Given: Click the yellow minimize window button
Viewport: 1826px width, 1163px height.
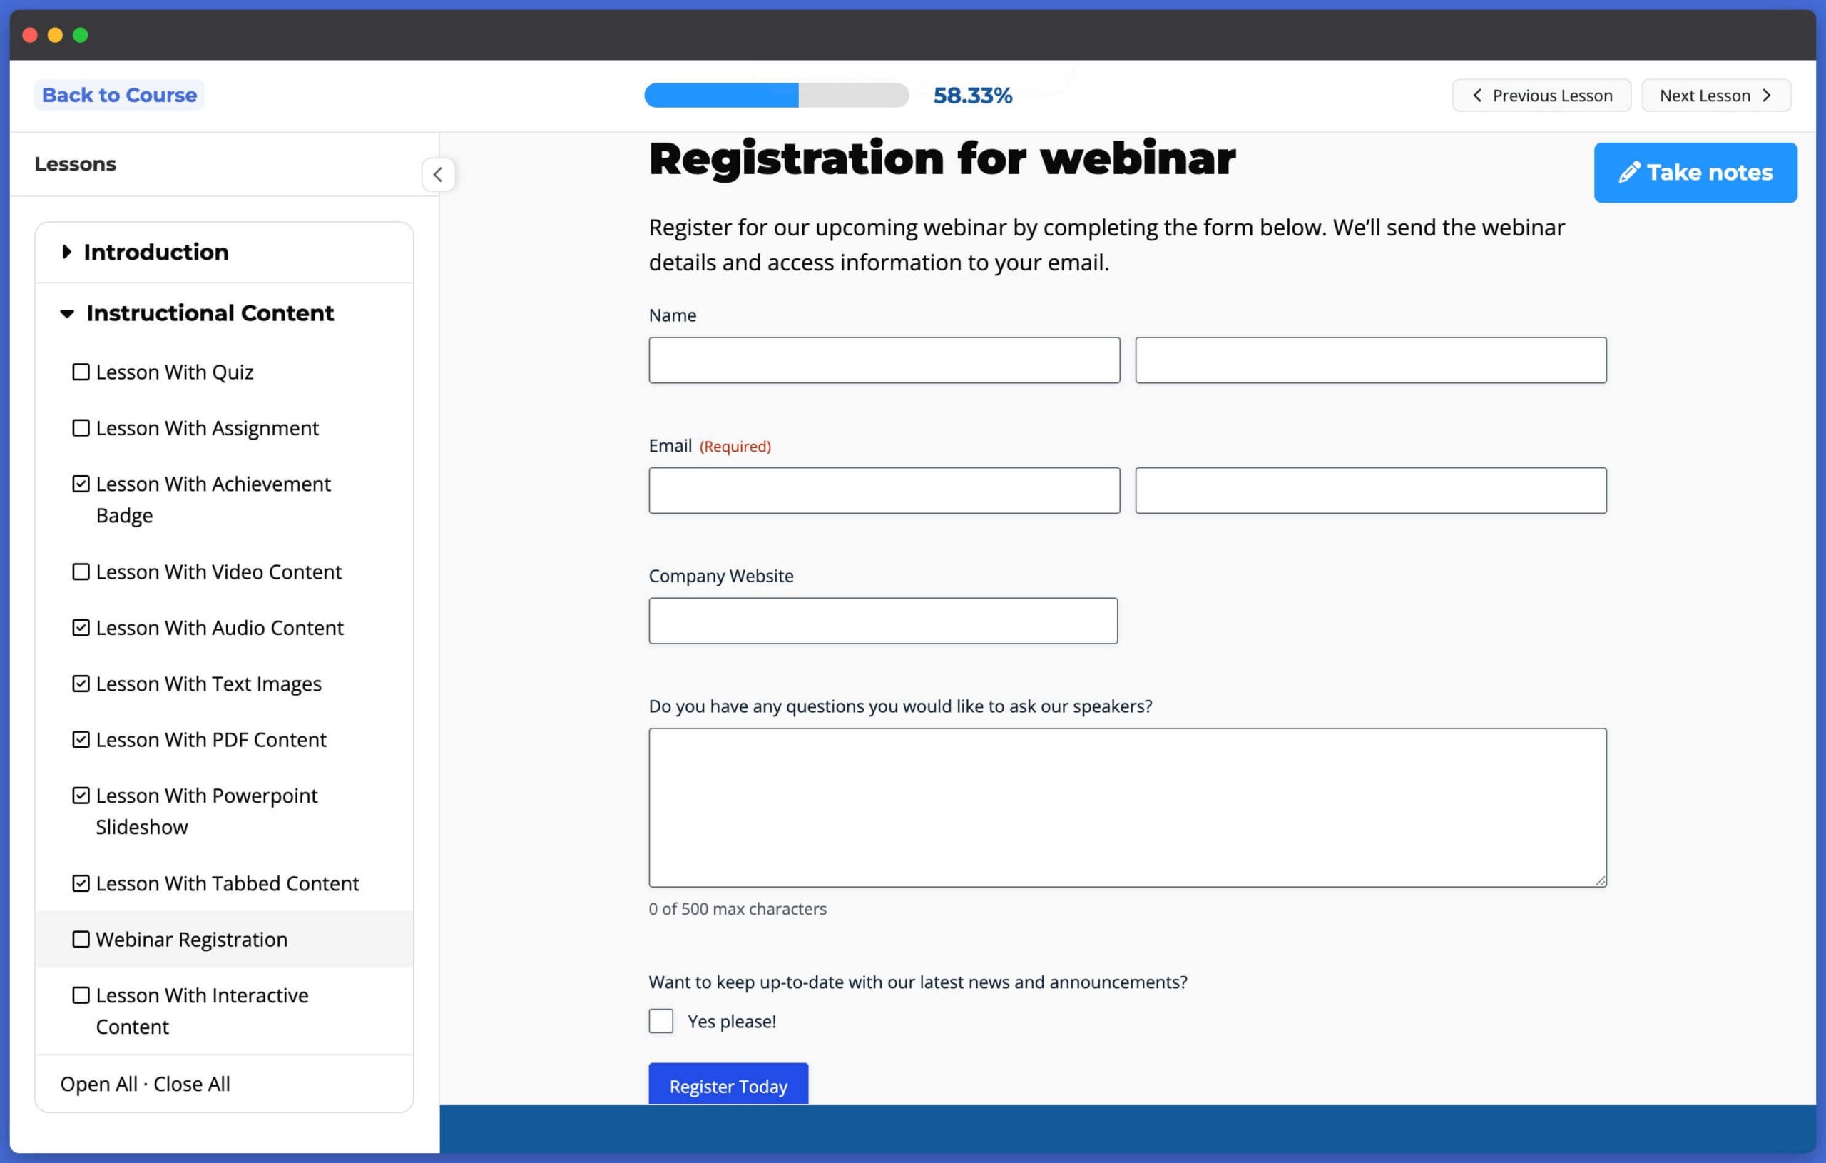Looking at the screenshot, I should click(56, 35).
